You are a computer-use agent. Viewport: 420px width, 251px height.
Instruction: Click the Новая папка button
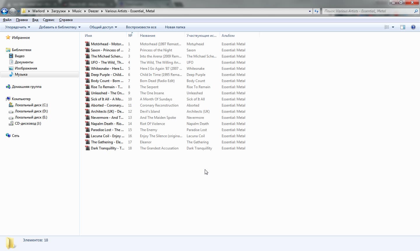(175, 27)
